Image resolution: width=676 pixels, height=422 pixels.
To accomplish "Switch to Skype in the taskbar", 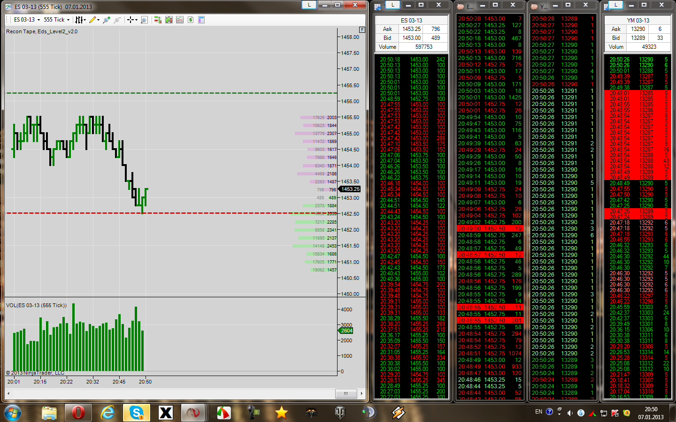I will [x=137, y=413].
